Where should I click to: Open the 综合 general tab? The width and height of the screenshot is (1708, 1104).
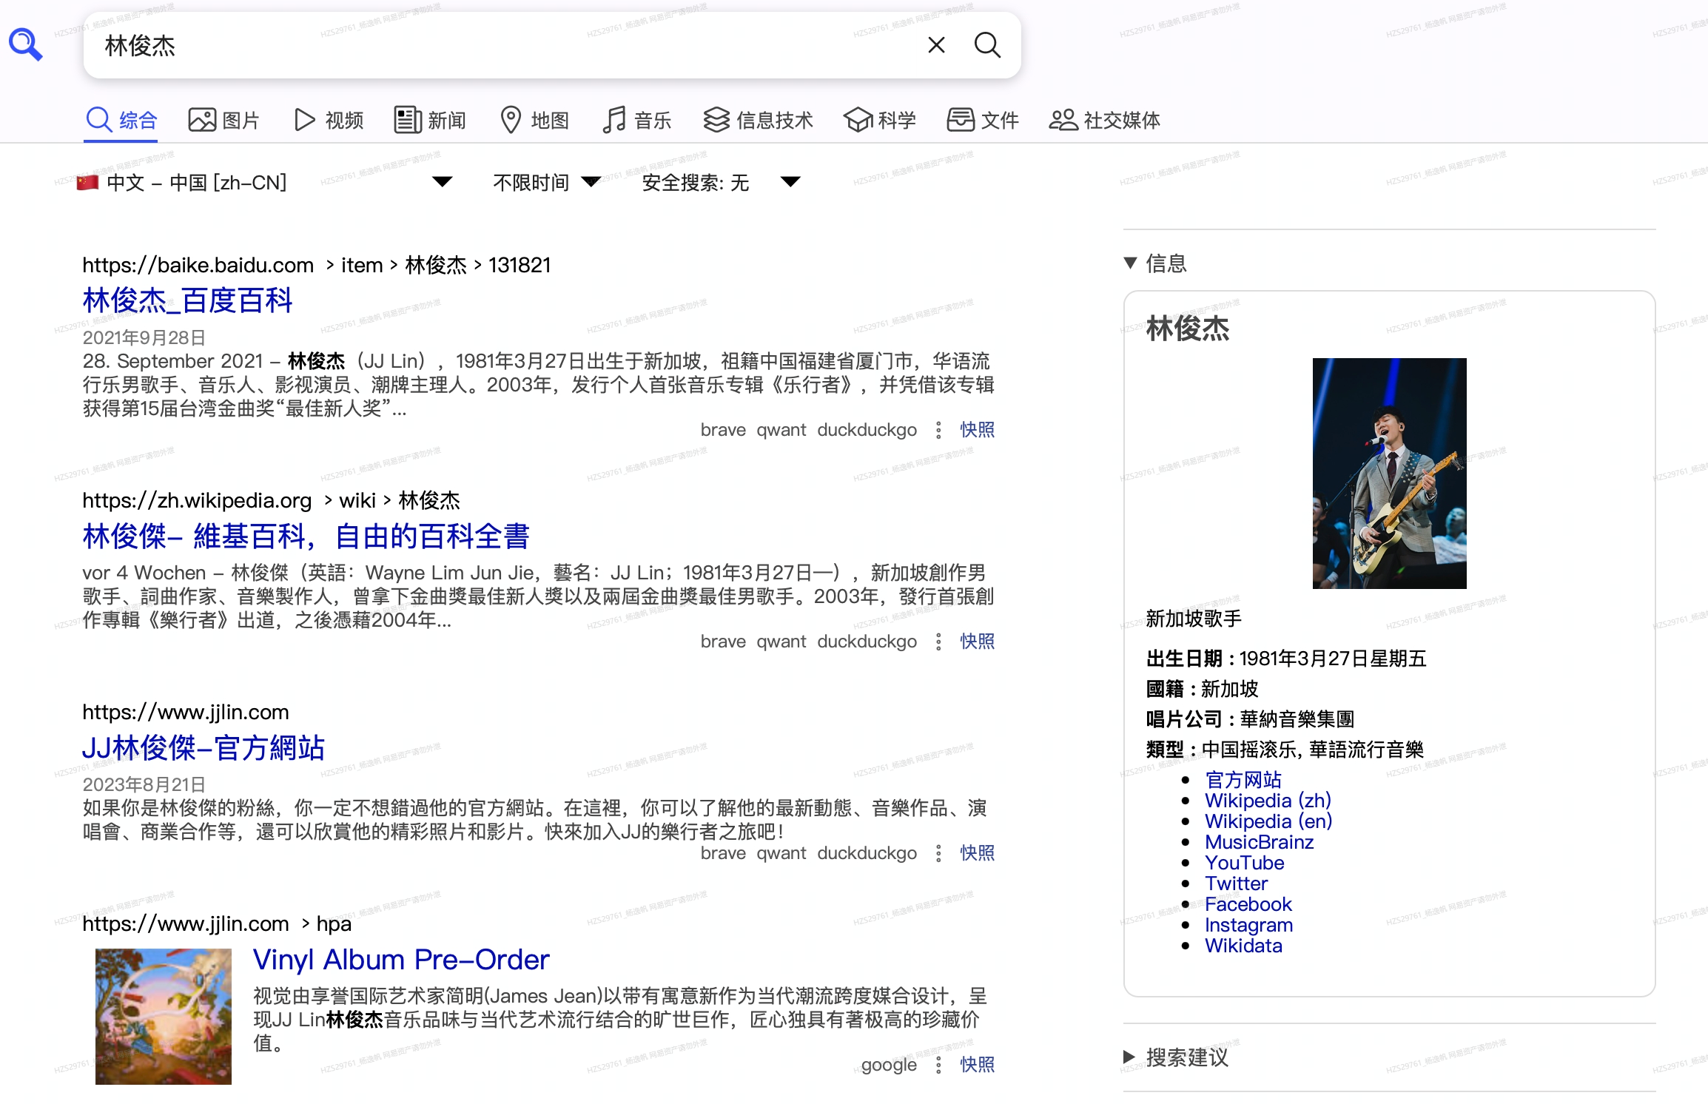click(x=122, y=120)
